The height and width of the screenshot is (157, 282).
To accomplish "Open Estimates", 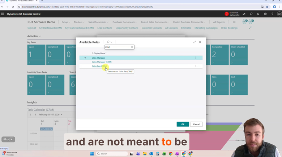I will [186, 28].
